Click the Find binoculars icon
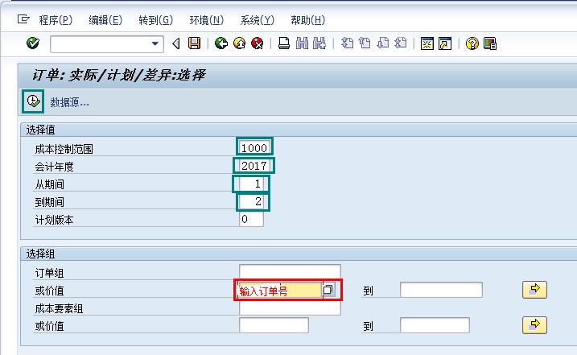Viewport: 577px width, 355px height. point(302,43)
